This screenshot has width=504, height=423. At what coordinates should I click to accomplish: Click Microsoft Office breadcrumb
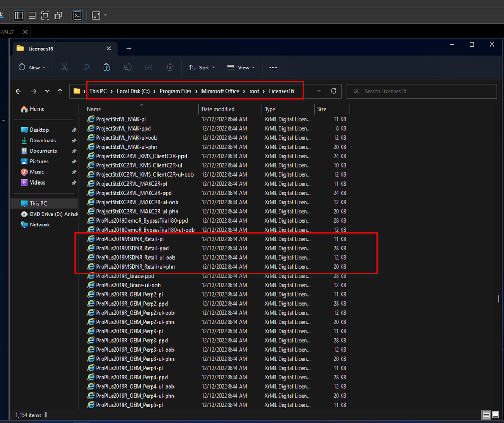[220, 91]
